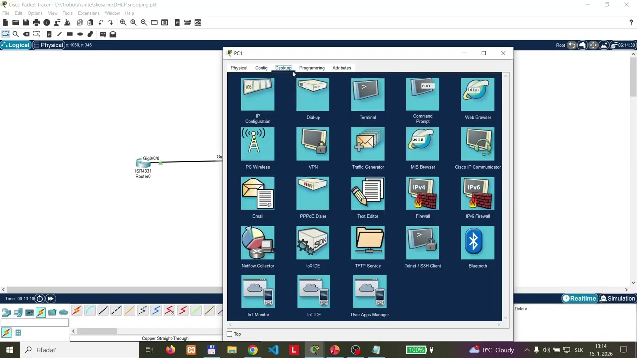Add a simple PDU envelope
The height and width of the screenshot is (358, 637).
103,34
